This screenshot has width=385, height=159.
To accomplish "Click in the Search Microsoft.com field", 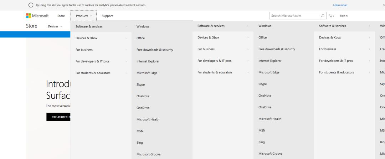I will click(293, 16).
